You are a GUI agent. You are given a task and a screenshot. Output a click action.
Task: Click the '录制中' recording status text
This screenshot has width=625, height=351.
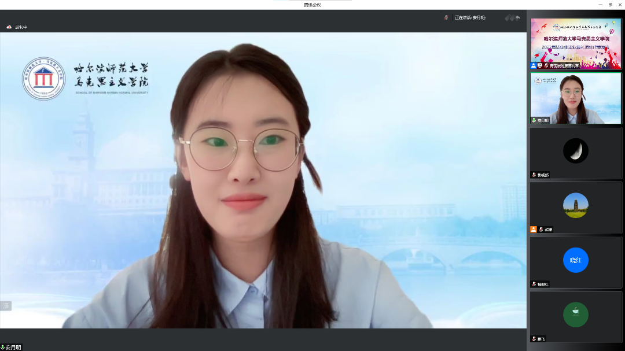pos(21,27)
